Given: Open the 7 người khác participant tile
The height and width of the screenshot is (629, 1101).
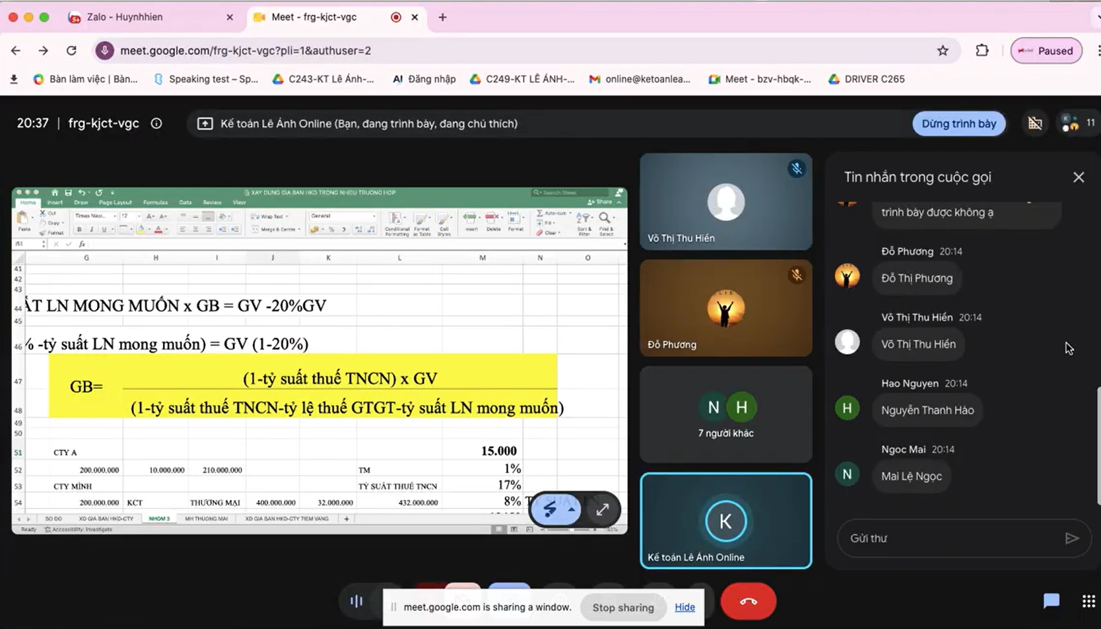Looking at the screenshot, I should [x=726, y=414].
